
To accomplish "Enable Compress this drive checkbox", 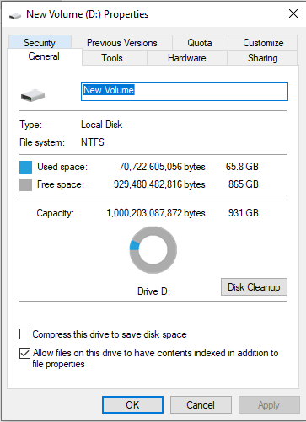I will point(24,334).
